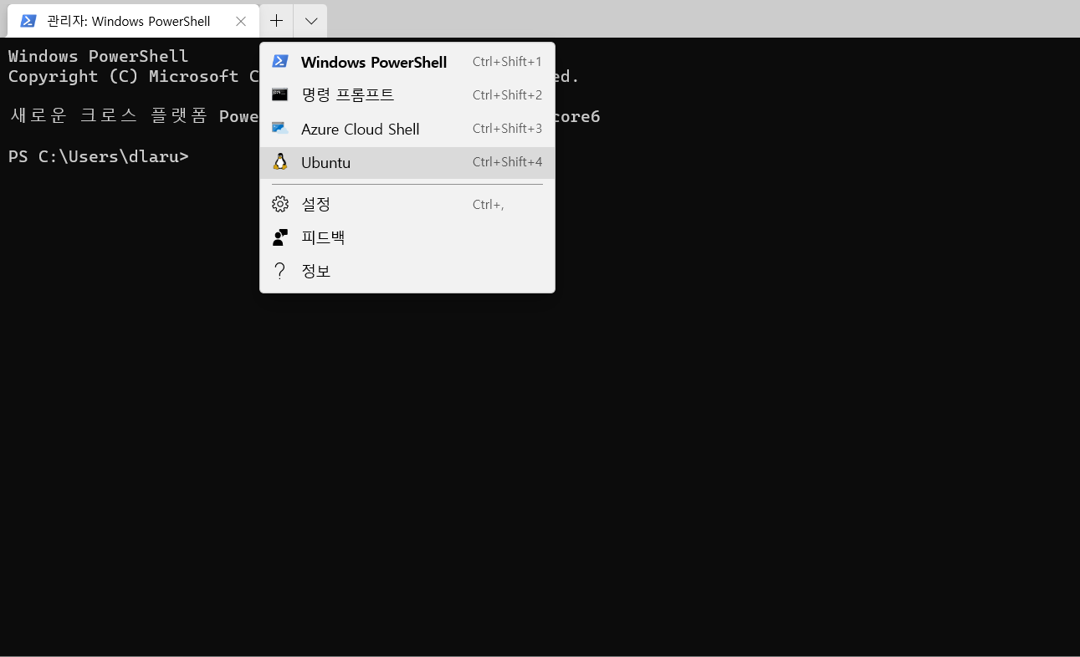Click the Ubuntu penguin icon

tap(280, 162)
